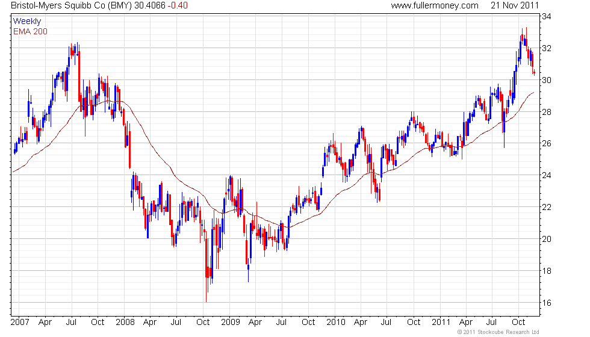Click the Apr label following 2008
Viewport: 590px width, 337px height.
[150, 323]
